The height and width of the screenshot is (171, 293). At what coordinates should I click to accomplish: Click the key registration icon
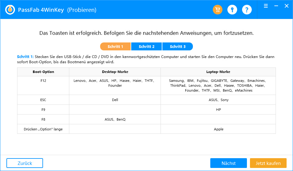tap(232, 10)
